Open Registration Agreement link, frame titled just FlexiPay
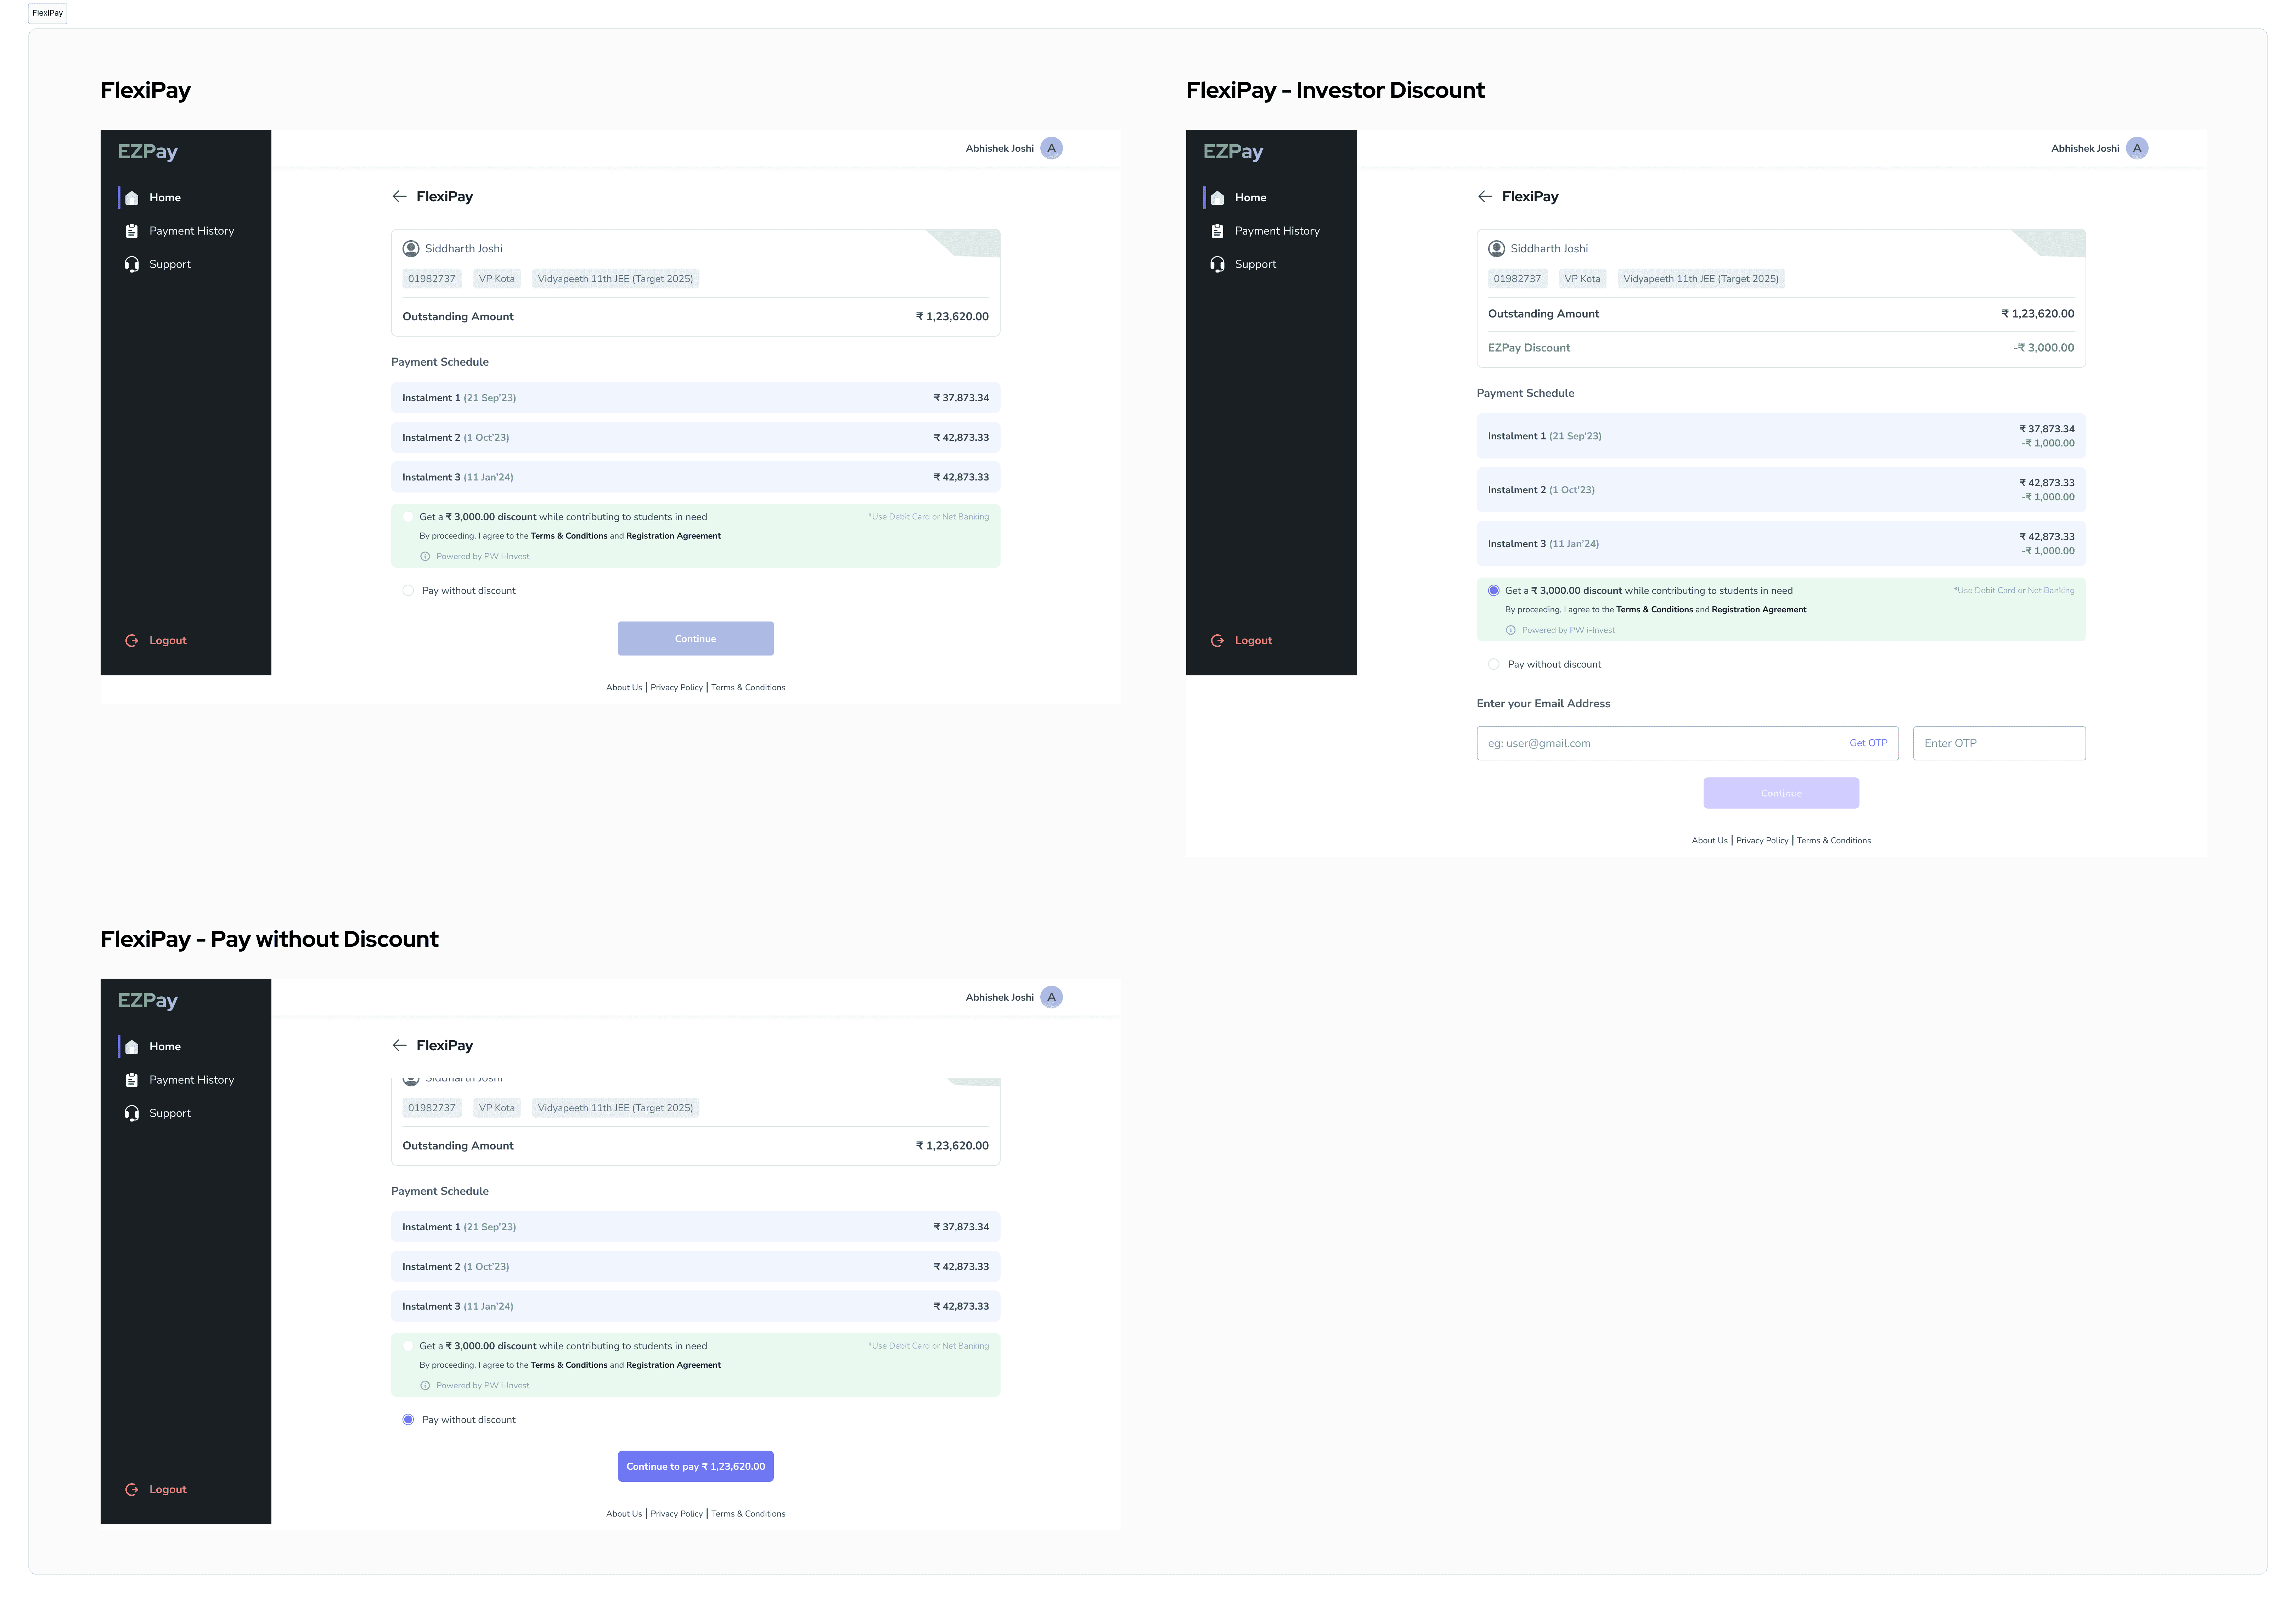 [x=673, y=536]
